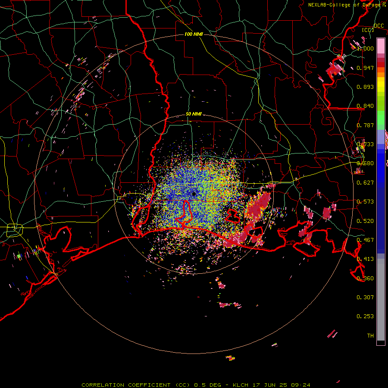Click the black radar site dot at the center
Image resolution: width=388 pixels, height=388 pixels.
194,194
